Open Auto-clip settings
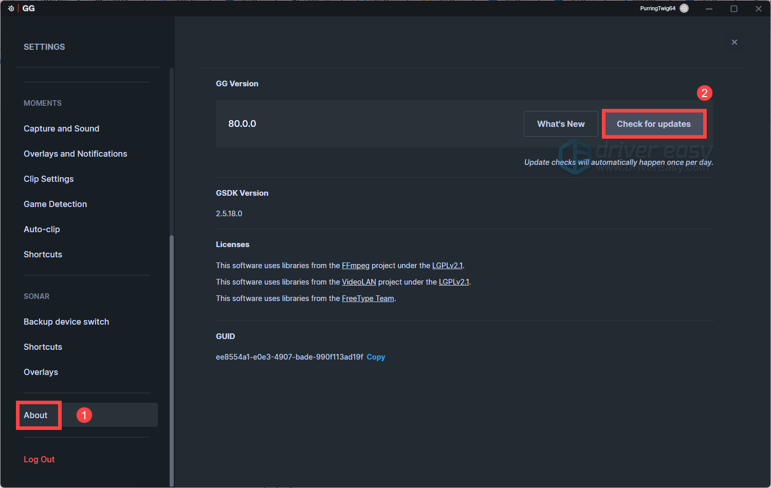Screen dimensions: 771x488 coord(42,229)
